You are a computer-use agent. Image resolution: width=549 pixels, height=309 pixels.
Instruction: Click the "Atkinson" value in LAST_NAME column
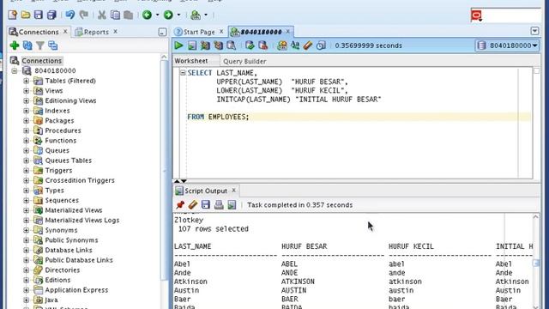click(x=190, y=282)
